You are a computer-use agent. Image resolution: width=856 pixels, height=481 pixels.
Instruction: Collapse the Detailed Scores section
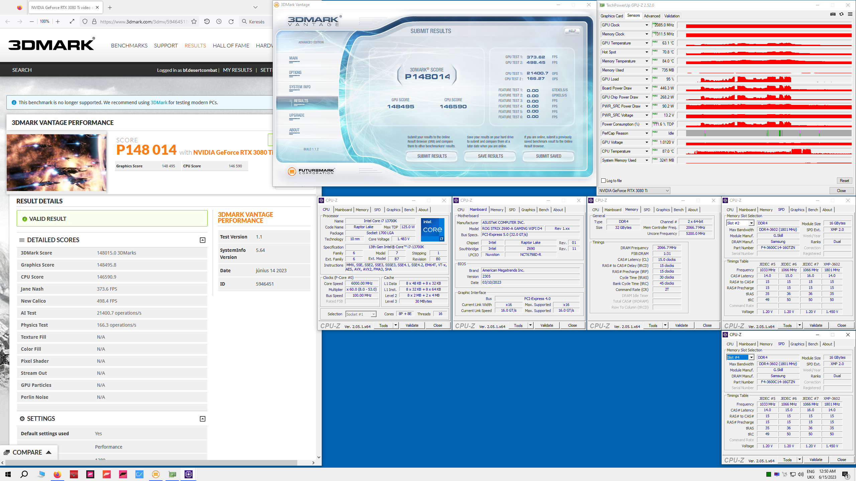click(x=203, y=240)
